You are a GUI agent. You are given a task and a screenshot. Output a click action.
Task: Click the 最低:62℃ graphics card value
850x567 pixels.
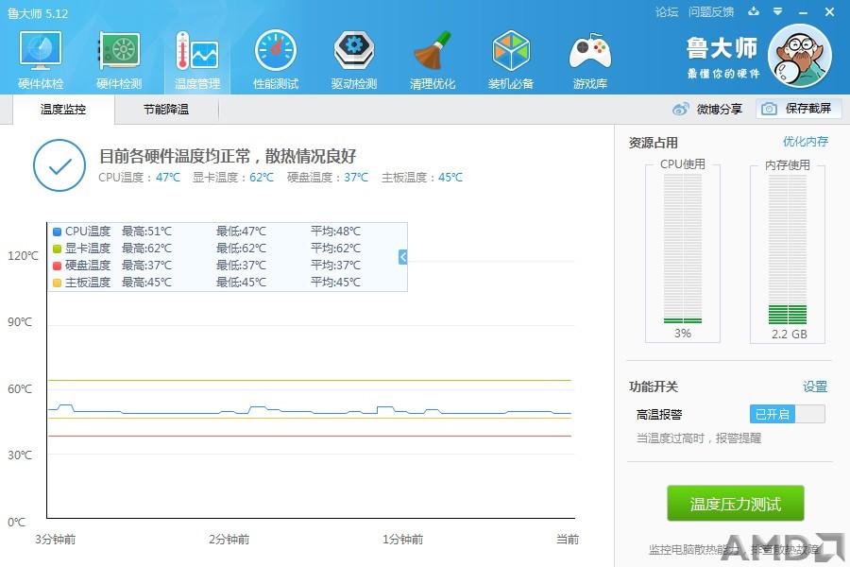[x=241, y=249]
